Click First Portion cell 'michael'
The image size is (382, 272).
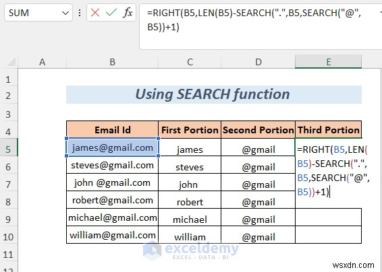pos(190,217)
